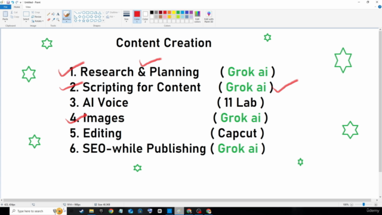The image size is (382, 215).
Task: Activate the Color 1 foreground selector
Action: (137, 17)
